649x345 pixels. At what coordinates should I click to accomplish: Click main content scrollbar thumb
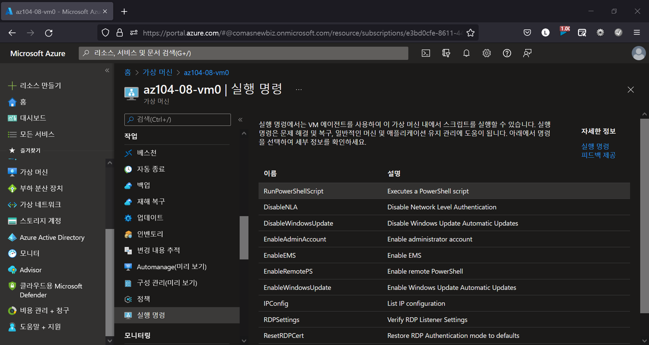(x=644, y=216)
